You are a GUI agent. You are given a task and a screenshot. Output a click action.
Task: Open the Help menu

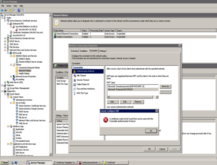21,6
